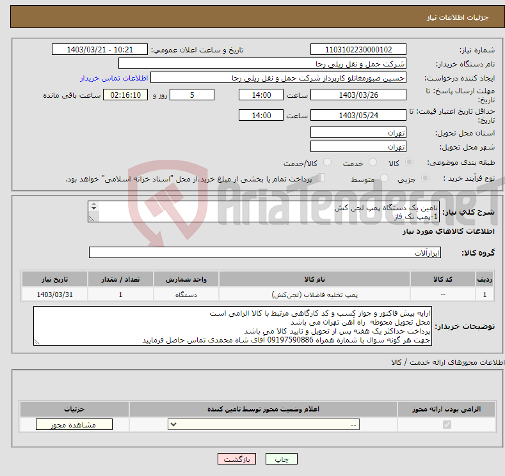The width and height of the screenshot is (505, 476).
Task: Select the خدمت radio button
Action: click(x=373, y=162)
